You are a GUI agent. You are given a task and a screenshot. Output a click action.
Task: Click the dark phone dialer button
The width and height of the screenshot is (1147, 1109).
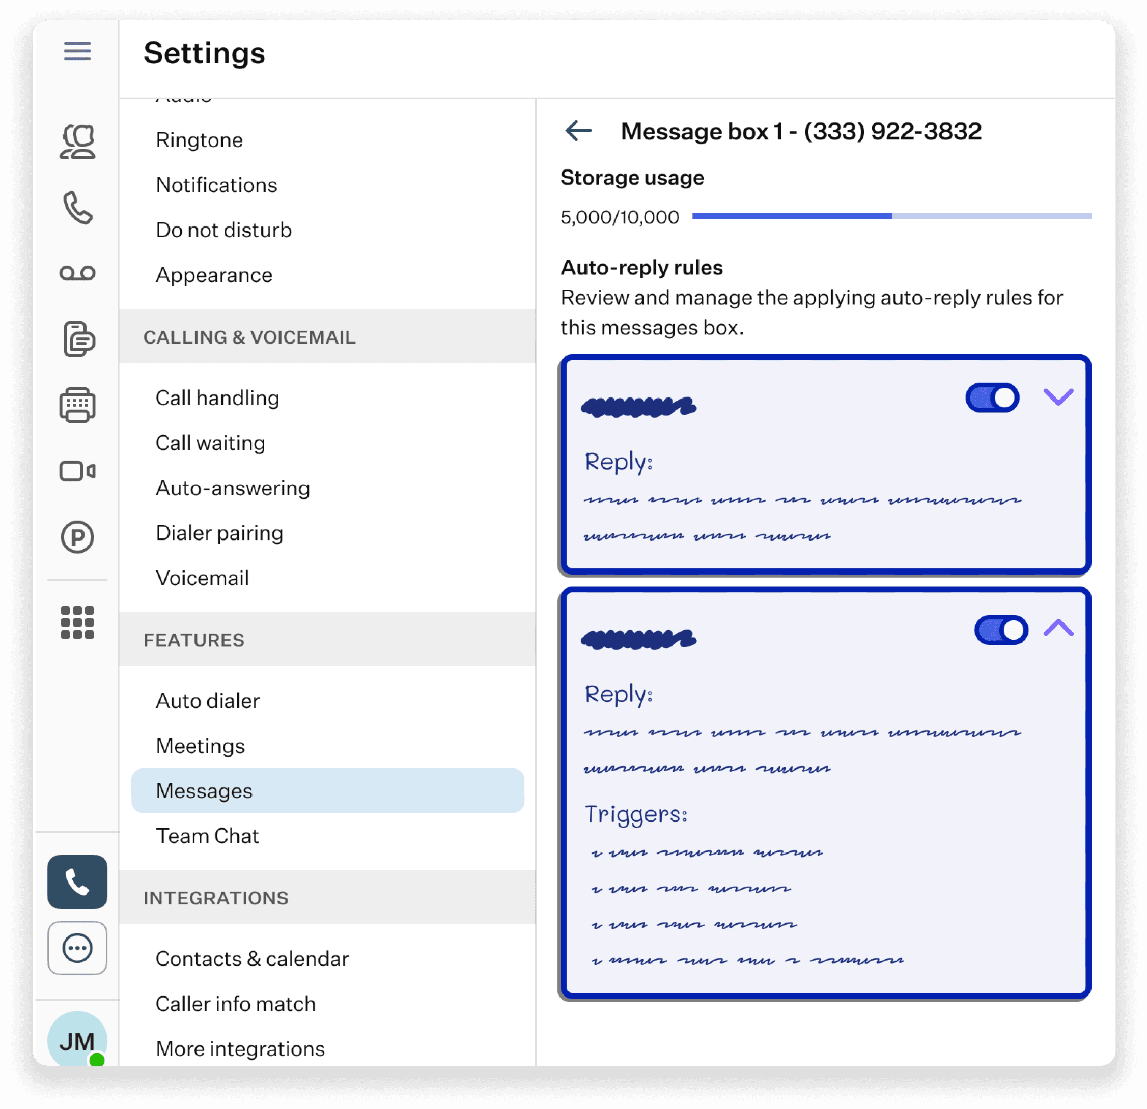pyautogui.click(x=77, y=882)
